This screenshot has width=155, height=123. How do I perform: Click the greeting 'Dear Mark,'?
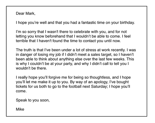coord(25,13)
